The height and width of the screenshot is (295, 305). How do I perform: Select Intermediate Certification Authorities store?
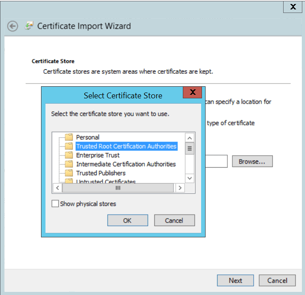click(x=126, y=164)
